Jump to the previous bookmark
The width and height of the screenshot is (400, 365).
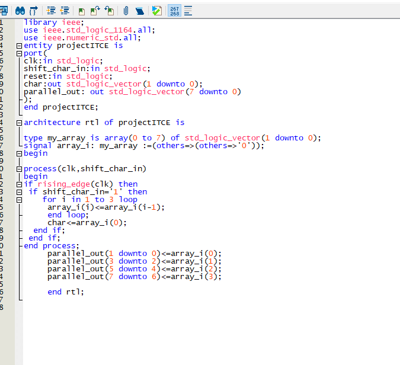point(109,11)
